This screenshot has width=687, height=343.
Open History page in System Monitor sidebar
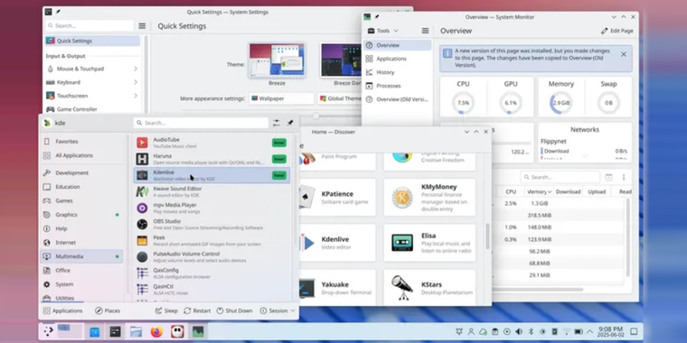pos(397,72)
